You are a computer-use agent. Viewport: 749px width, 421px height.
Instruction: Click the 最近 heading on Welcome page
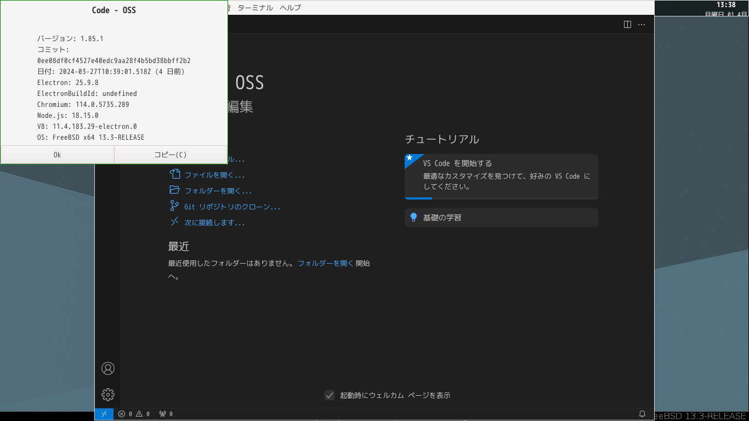click(x=179, y=247)
